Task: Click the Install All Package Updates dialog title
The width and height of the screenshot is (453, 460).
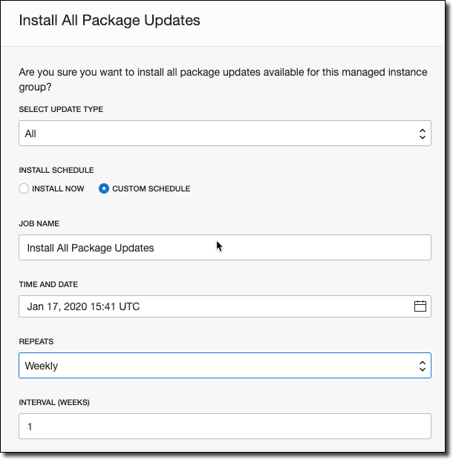Action: pos(109,20)
